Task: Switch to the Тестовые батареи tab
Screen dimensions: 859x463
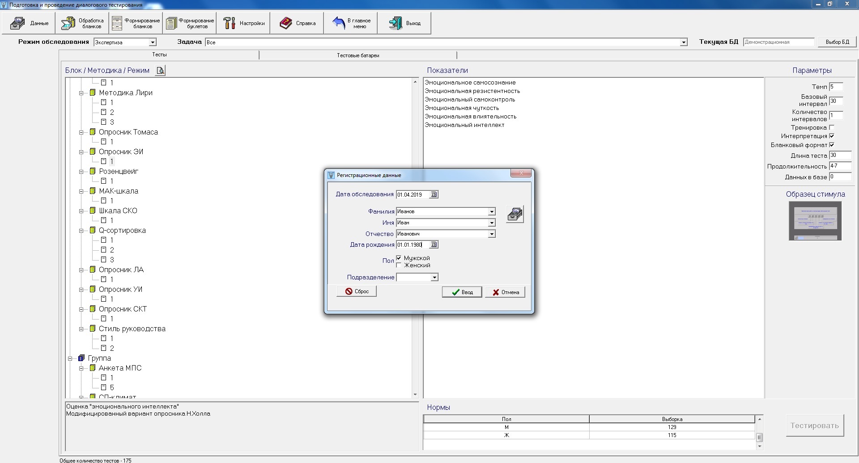Action: [x=358, y=55]
